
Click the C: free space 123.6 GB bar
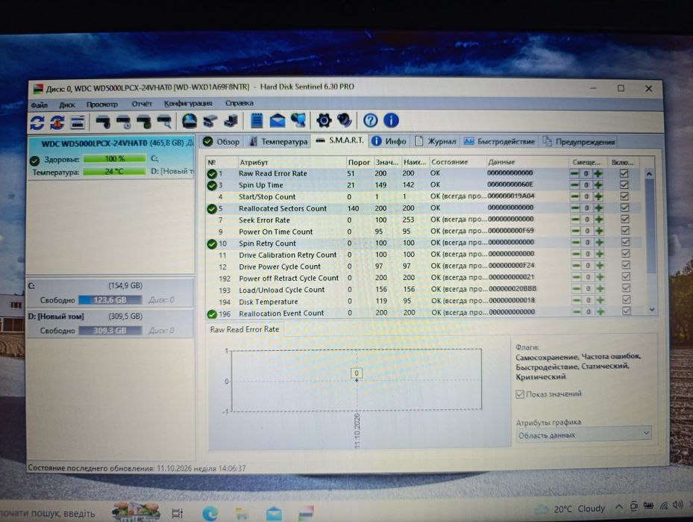110,300
